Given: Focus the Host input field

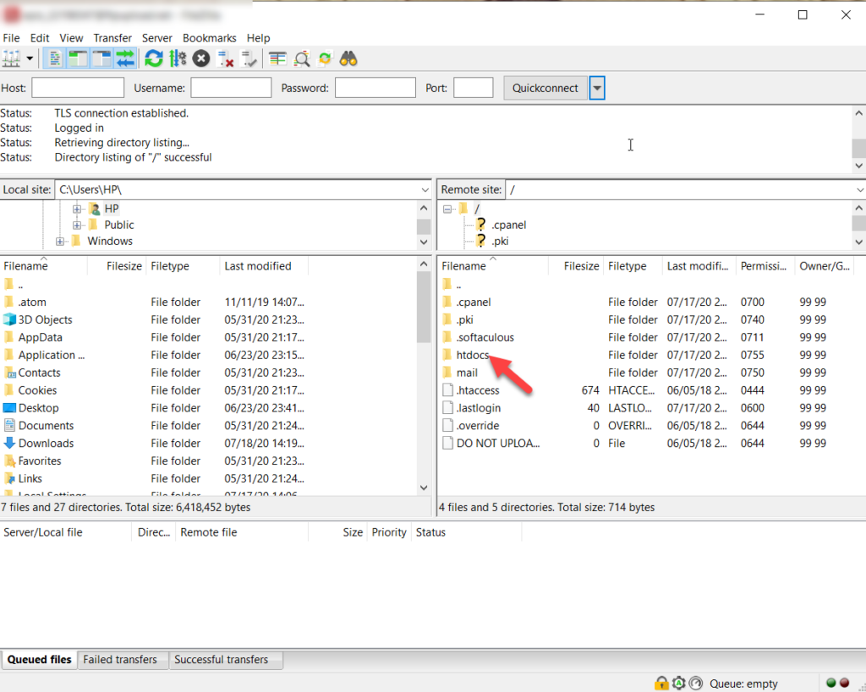Looking at the screenshot, I should pos(78,88).
